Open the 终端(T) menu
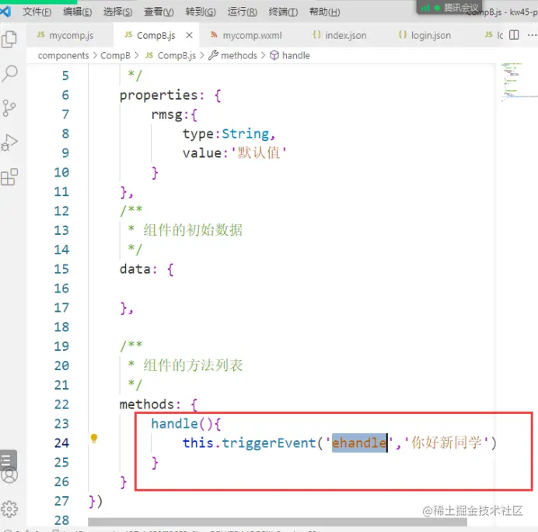This screenshot has width=538, height=532. pyautogui.click(x=283, y=12)
